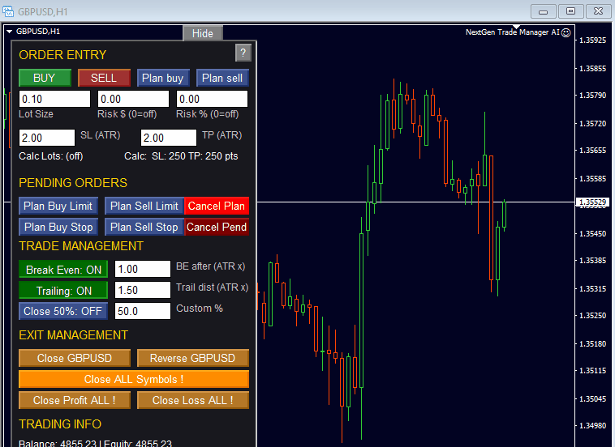Viewport: 615px width, 447px height.
Task: Click the Risk $ input field
Action: (133, 99)
